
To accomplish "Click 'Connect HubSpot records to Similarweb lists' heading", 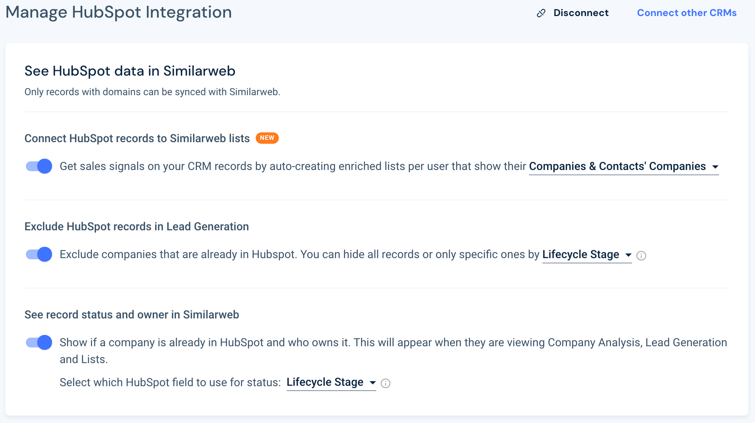I will click(x=137, y=138).
